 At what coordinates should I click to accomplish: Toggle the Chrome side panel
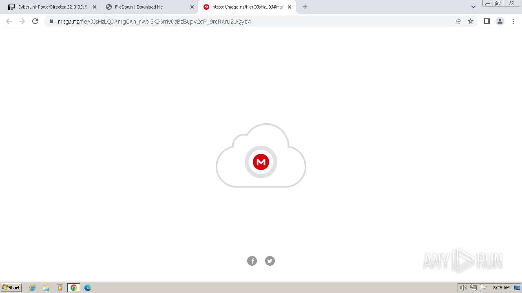[x=487, y=21]
